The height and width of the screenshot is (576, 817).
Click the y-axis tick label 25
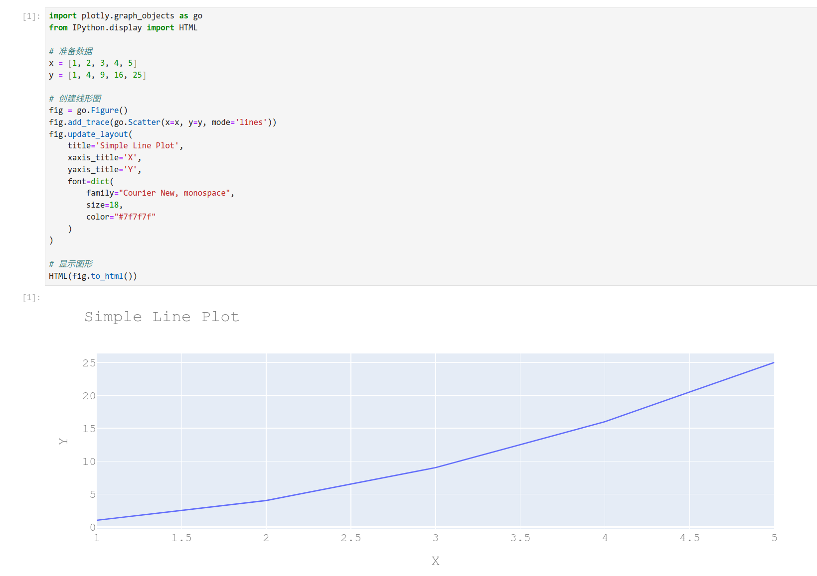tap(89, 363)
